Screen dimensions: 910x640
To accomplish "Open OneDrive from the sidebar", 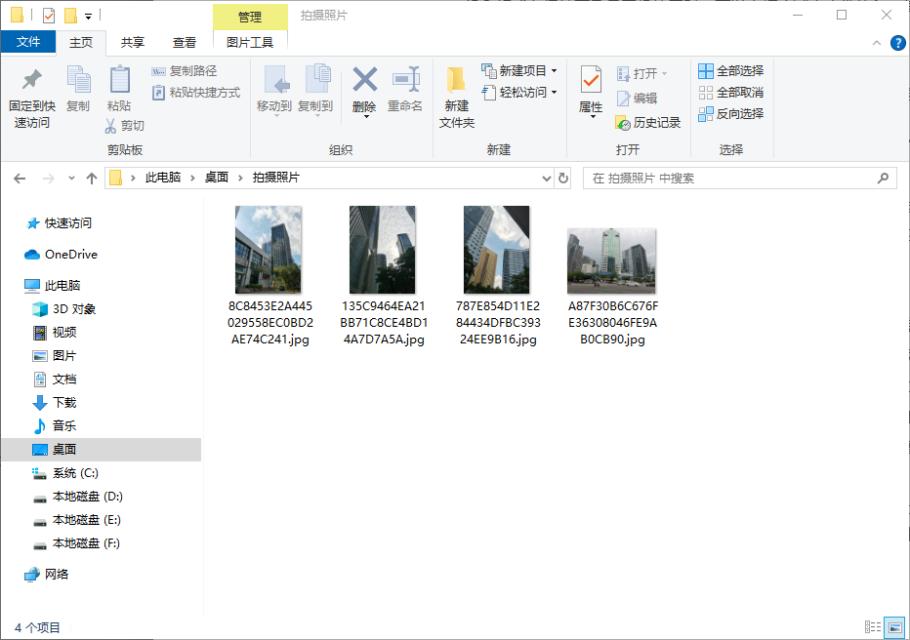I will (68, 254).
